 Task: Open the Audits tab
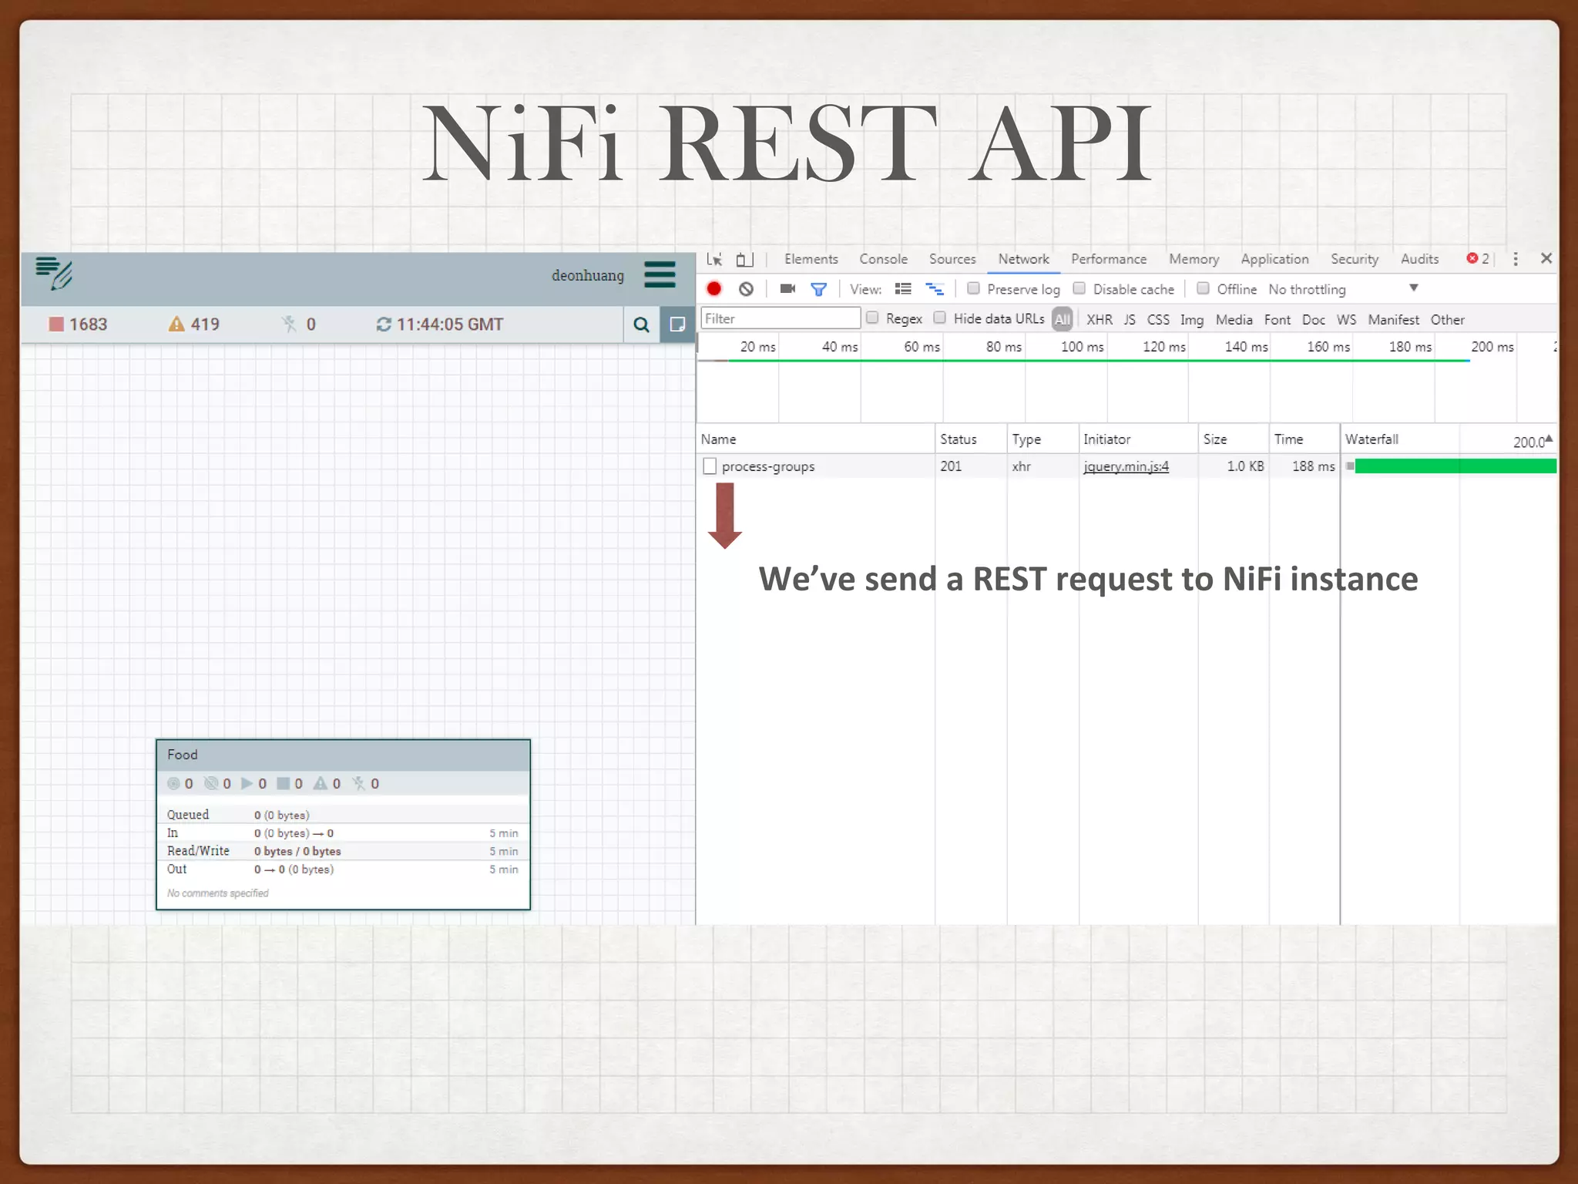1420,259
